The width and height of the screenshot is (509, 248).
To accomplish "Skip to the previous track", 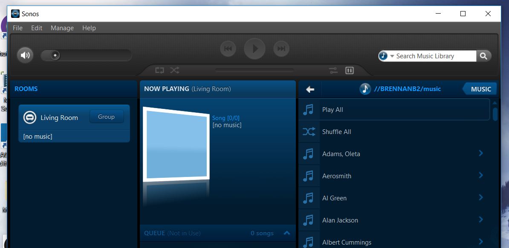I will pos(228,49).
